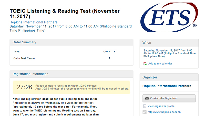Click the Order Summary panel header
Image resolution: width=205 pixels, height=116 pixels.
[71, 42]
